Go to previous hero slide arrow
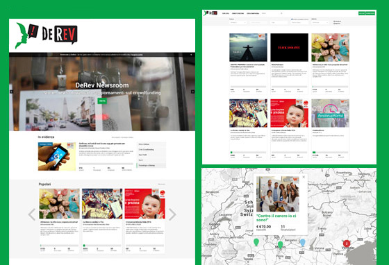The width and height of the screenshot is (389, 265). click(x=11, y=92)
